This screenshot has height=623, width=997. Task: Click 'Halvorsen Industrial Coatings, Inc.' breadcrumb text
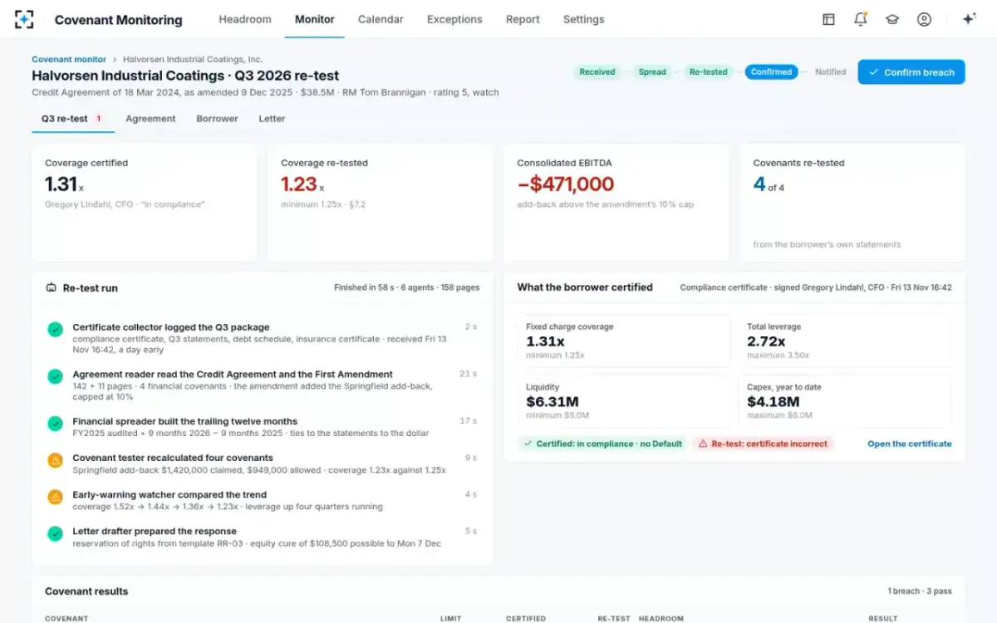(x=193, y=60)
